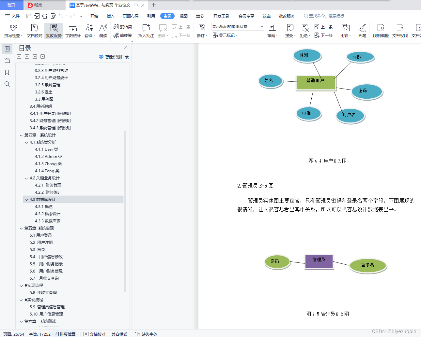Switch to the 视图 ribbon tab
The height and width of the screenshot is (337, 421).
184,16
